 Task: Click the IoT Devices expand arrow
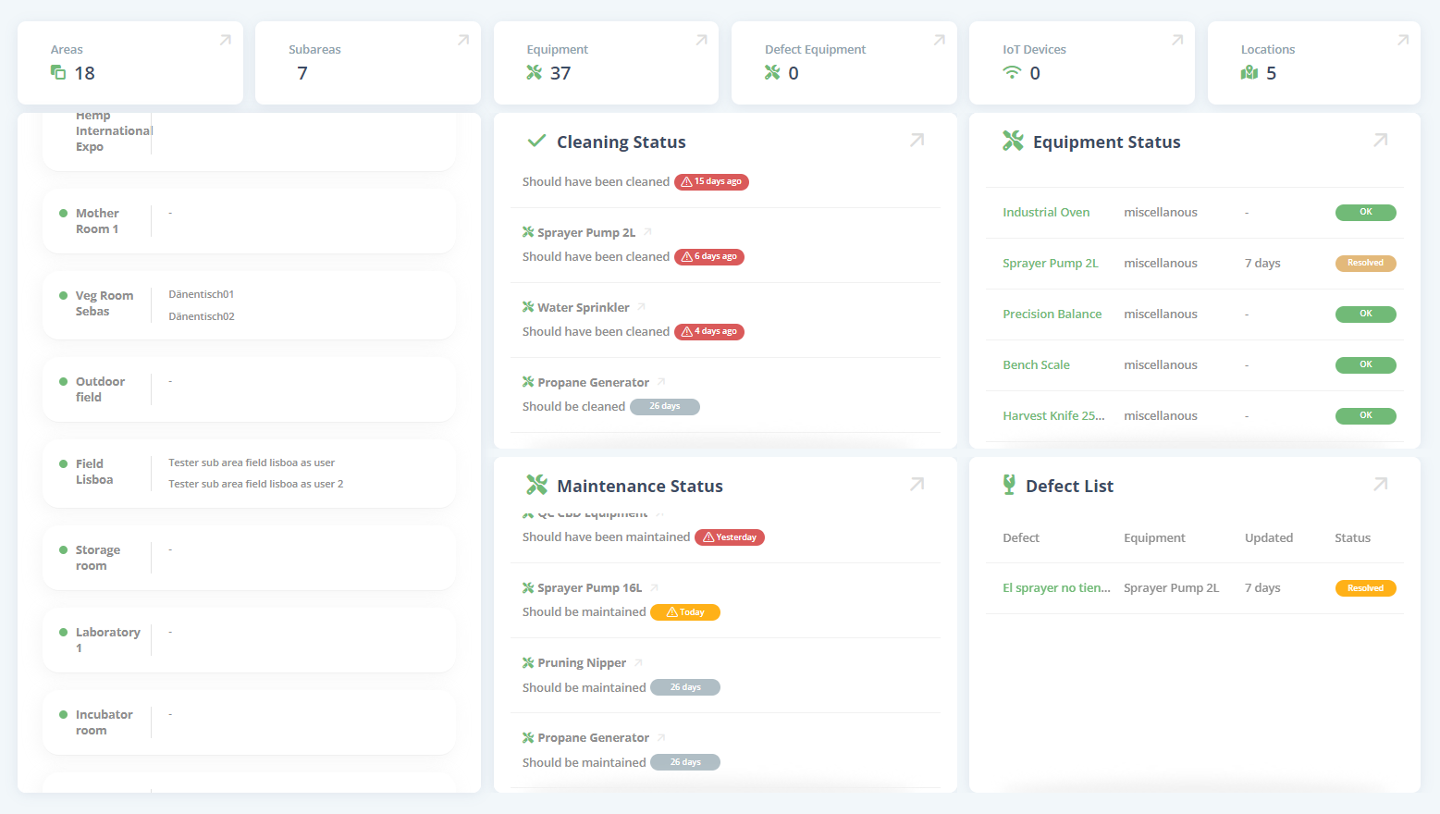point(1177,40)
